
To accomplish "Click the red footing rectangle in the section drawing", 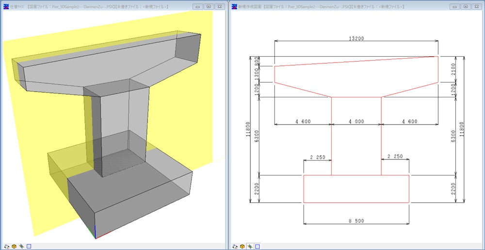I will (x=356, y=203).
